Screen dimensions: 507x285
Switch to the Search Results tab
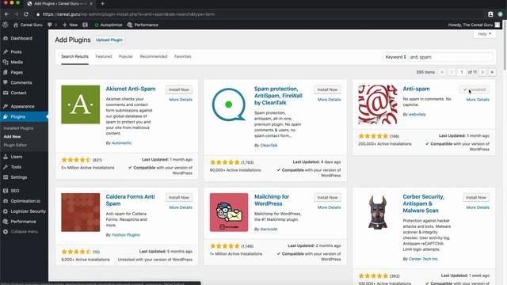74,56
